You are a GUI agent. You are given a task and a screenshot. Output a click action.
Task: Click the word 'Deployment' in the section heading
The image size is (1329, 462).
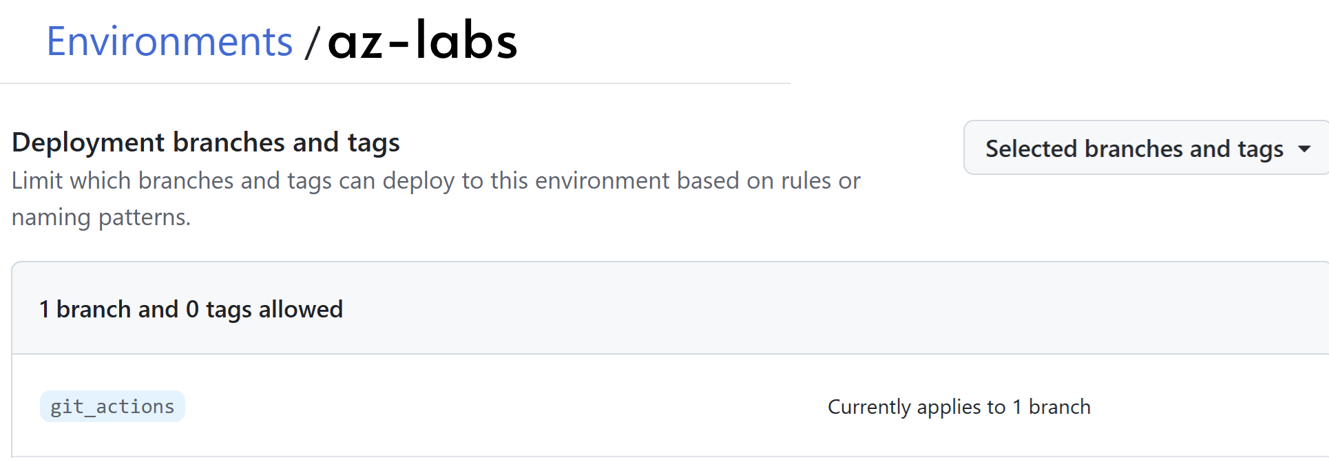[x=89, y=143]
